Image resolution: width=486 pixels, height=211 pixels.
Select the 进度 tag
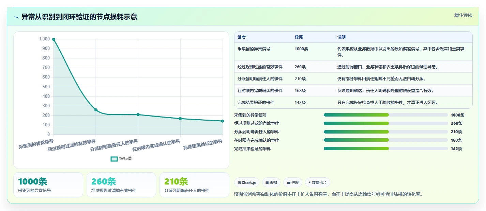point(293,182)
